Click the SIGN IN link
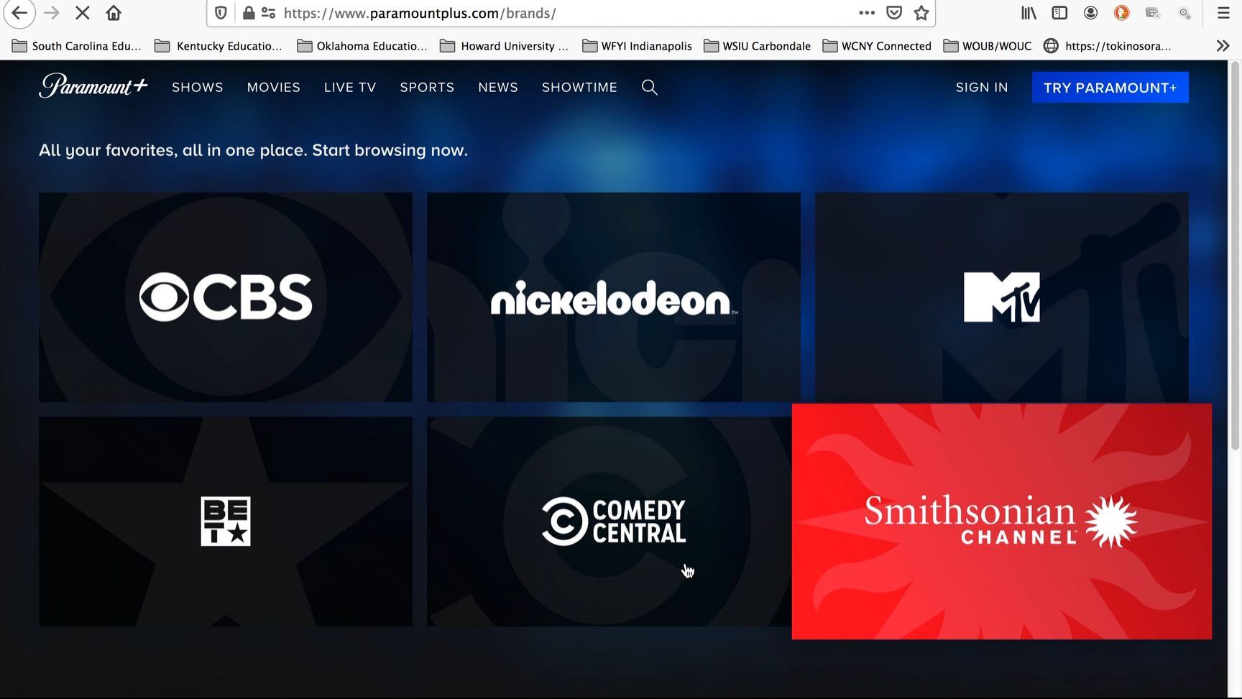Viewport: 1242px width, 699px height. click(982, 87)
